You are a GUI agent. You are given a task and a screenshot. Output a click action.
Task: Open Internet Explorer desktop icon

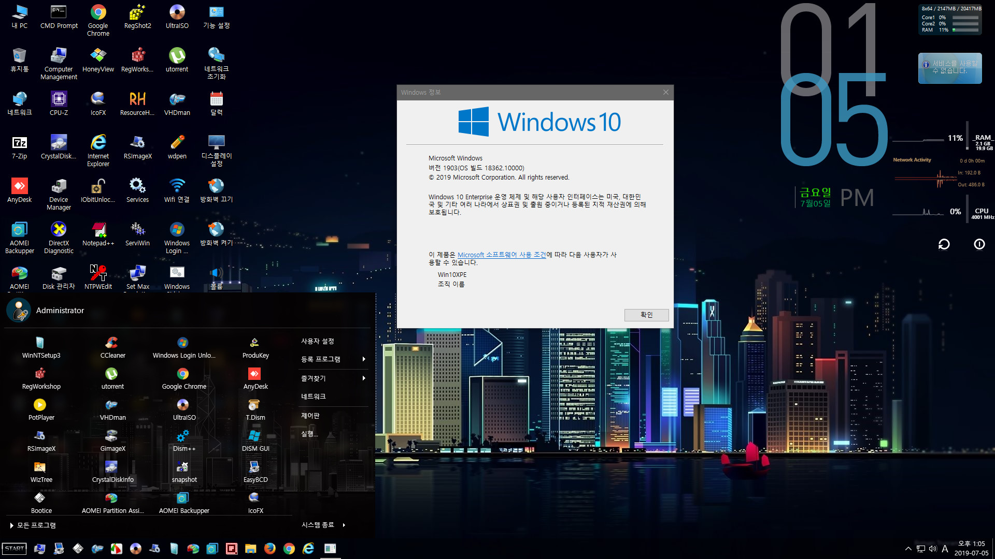tap(98, 151)
